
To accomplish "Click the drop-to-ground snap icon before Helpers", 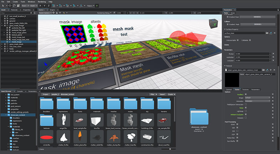I will 81,6.
